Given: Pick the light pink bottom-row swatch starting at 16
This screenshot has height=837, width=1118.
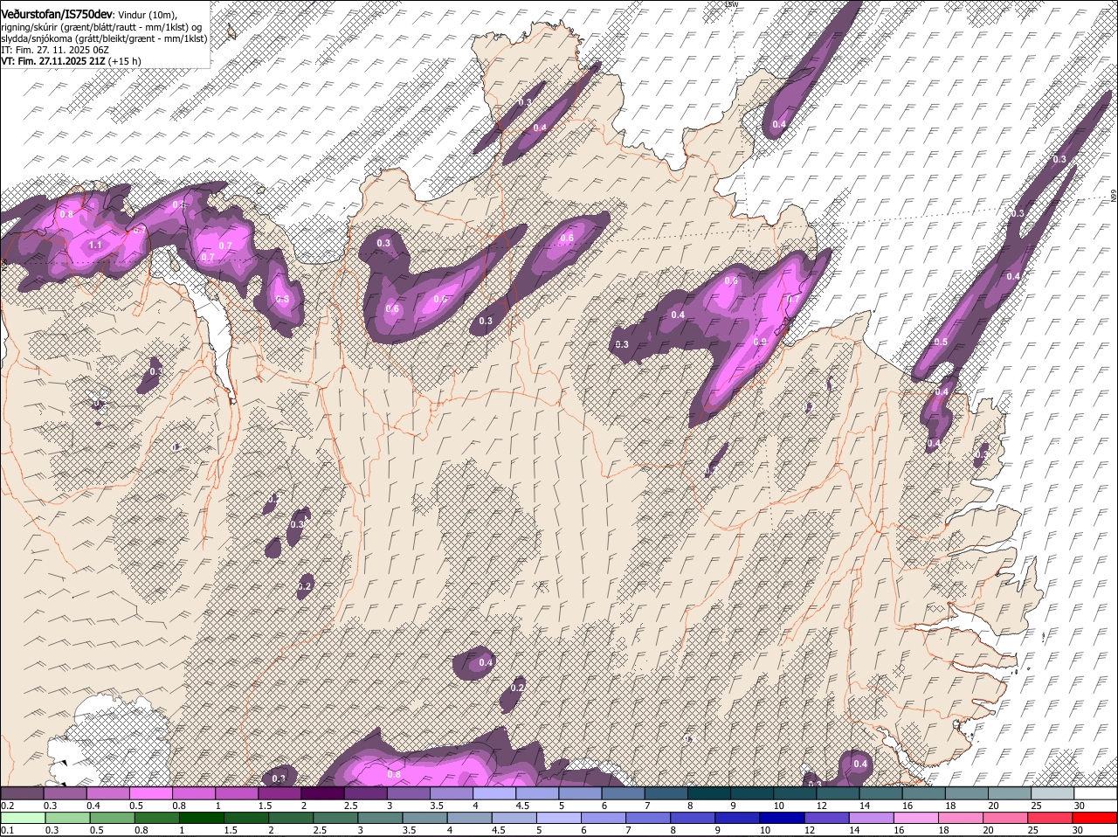Looking at the screenshot, I should click(x=916, y=818).
